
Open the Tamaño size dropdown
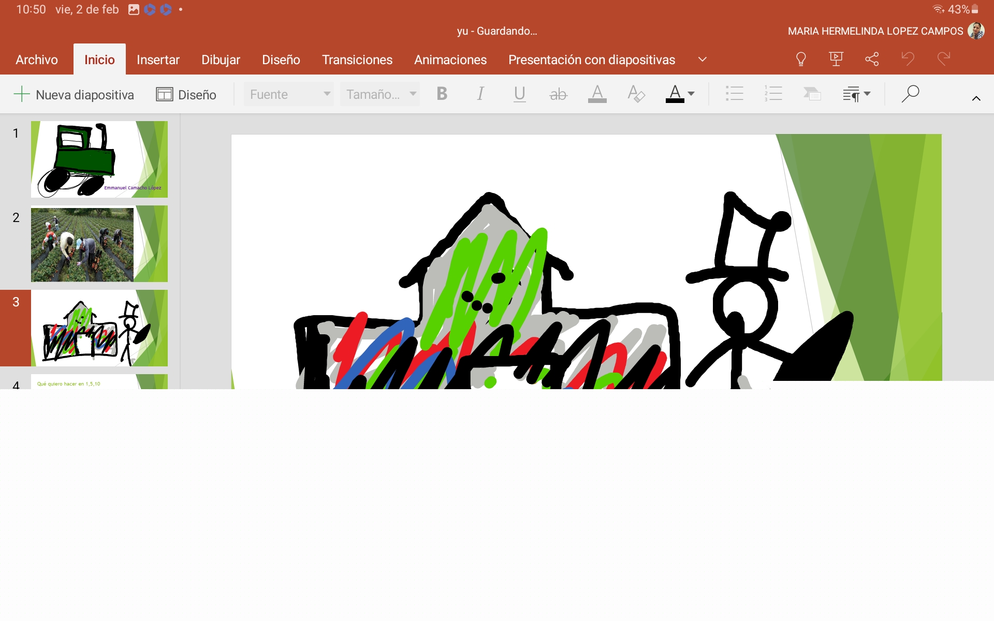pyautogui.click(x=380, y=94)
